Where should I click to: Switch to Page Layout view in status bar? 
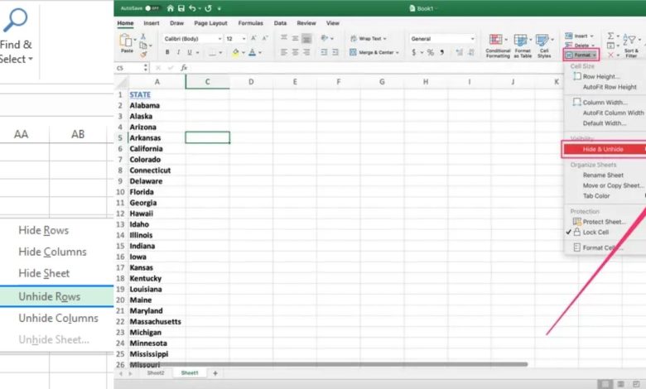620,384
